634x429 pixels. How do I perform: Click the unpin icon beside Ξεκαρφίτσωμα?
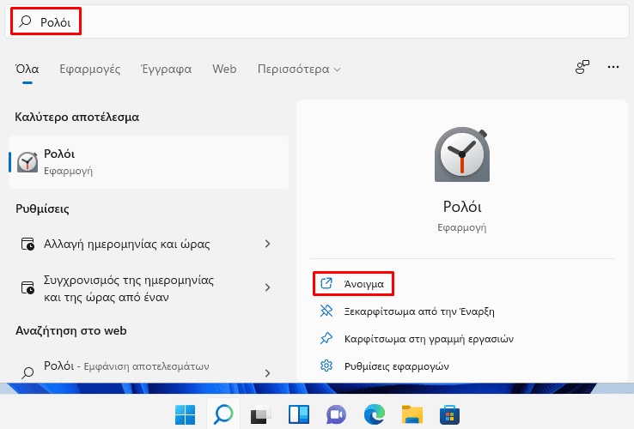[326, 311]
